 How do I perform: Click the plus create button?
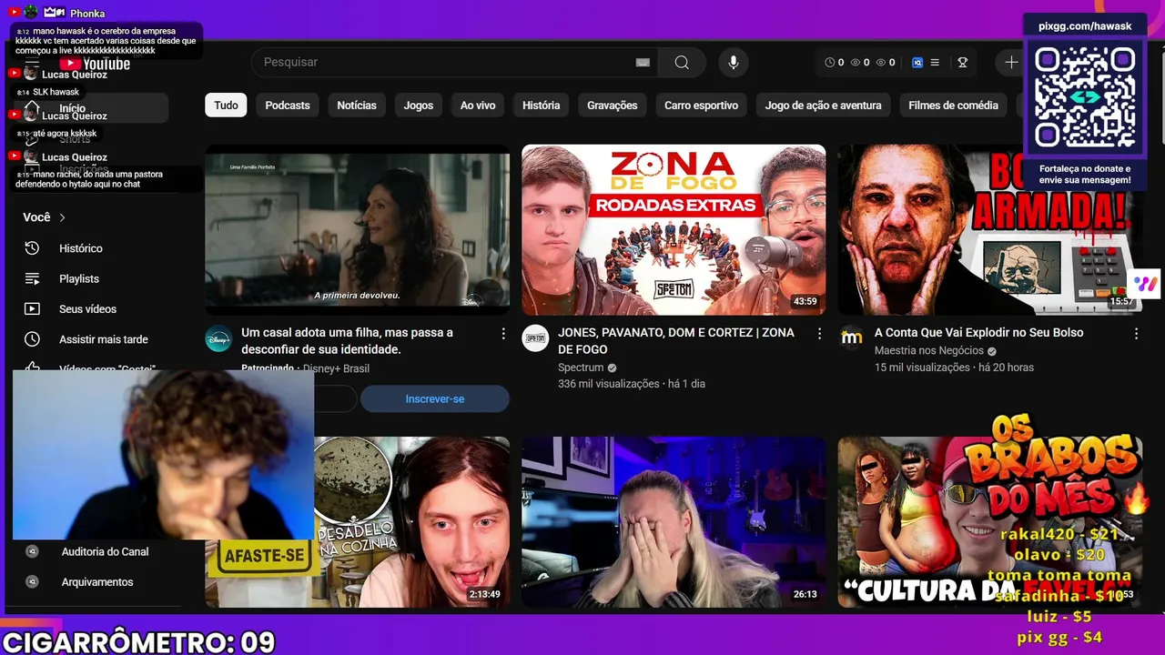coord(1011,62)
